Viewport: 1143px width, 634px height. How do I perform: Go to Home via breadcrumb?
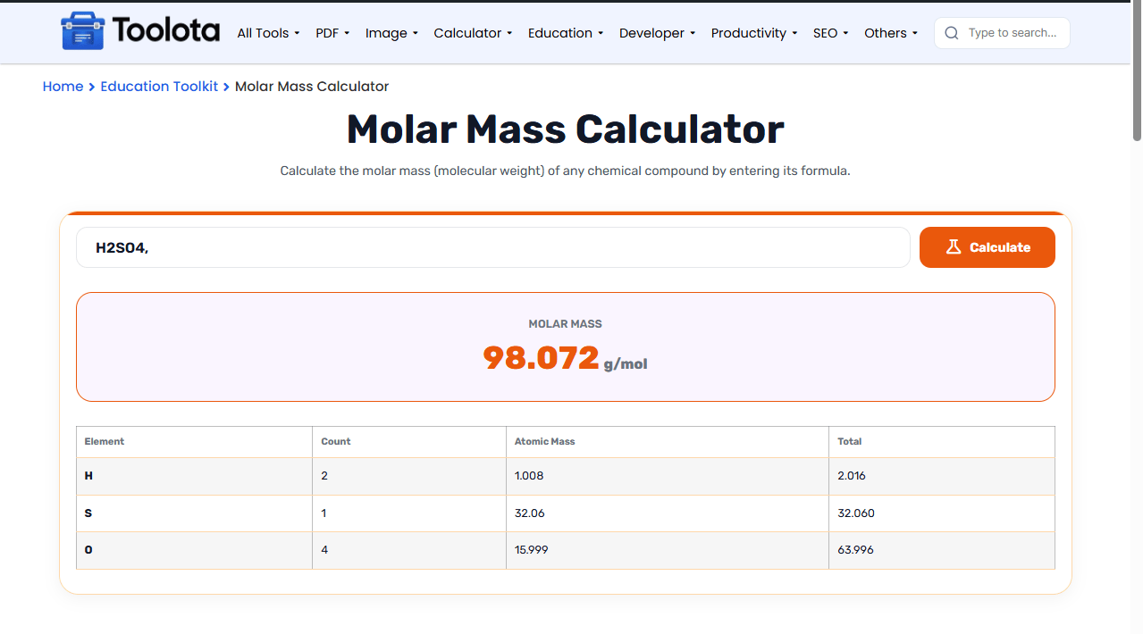pos(63,87)
